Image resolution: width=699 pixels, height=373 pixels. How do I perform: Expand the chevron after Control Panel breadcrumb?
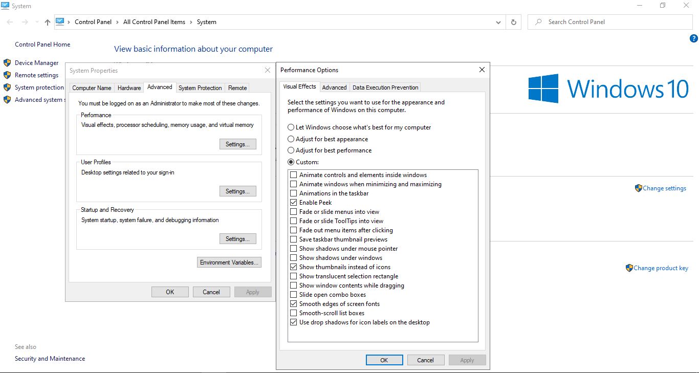(x=117, y=22)
